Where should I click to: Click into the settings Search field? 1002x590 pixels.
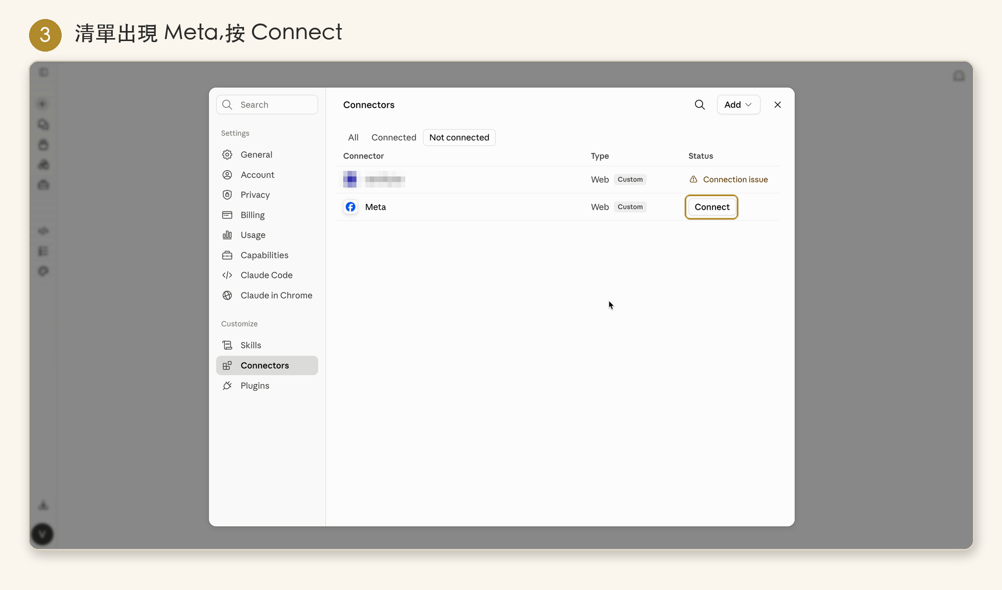267,105
